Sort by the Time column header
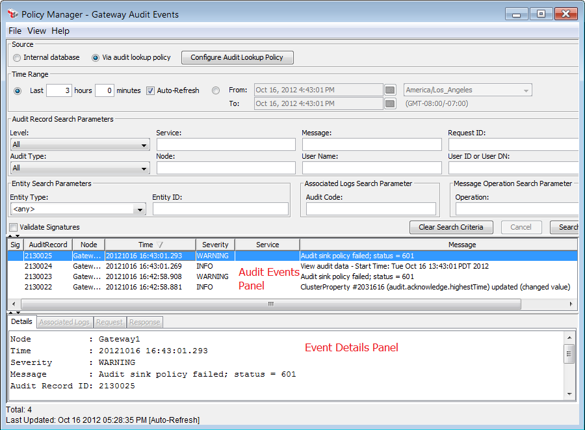This screenshot has width=585, height=430. click(146, 245)
